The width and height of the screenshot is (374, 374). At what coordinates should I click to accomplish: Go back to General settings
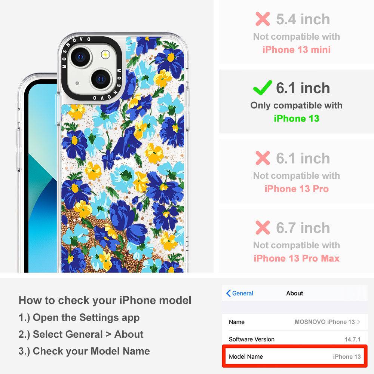pos(239,293)
